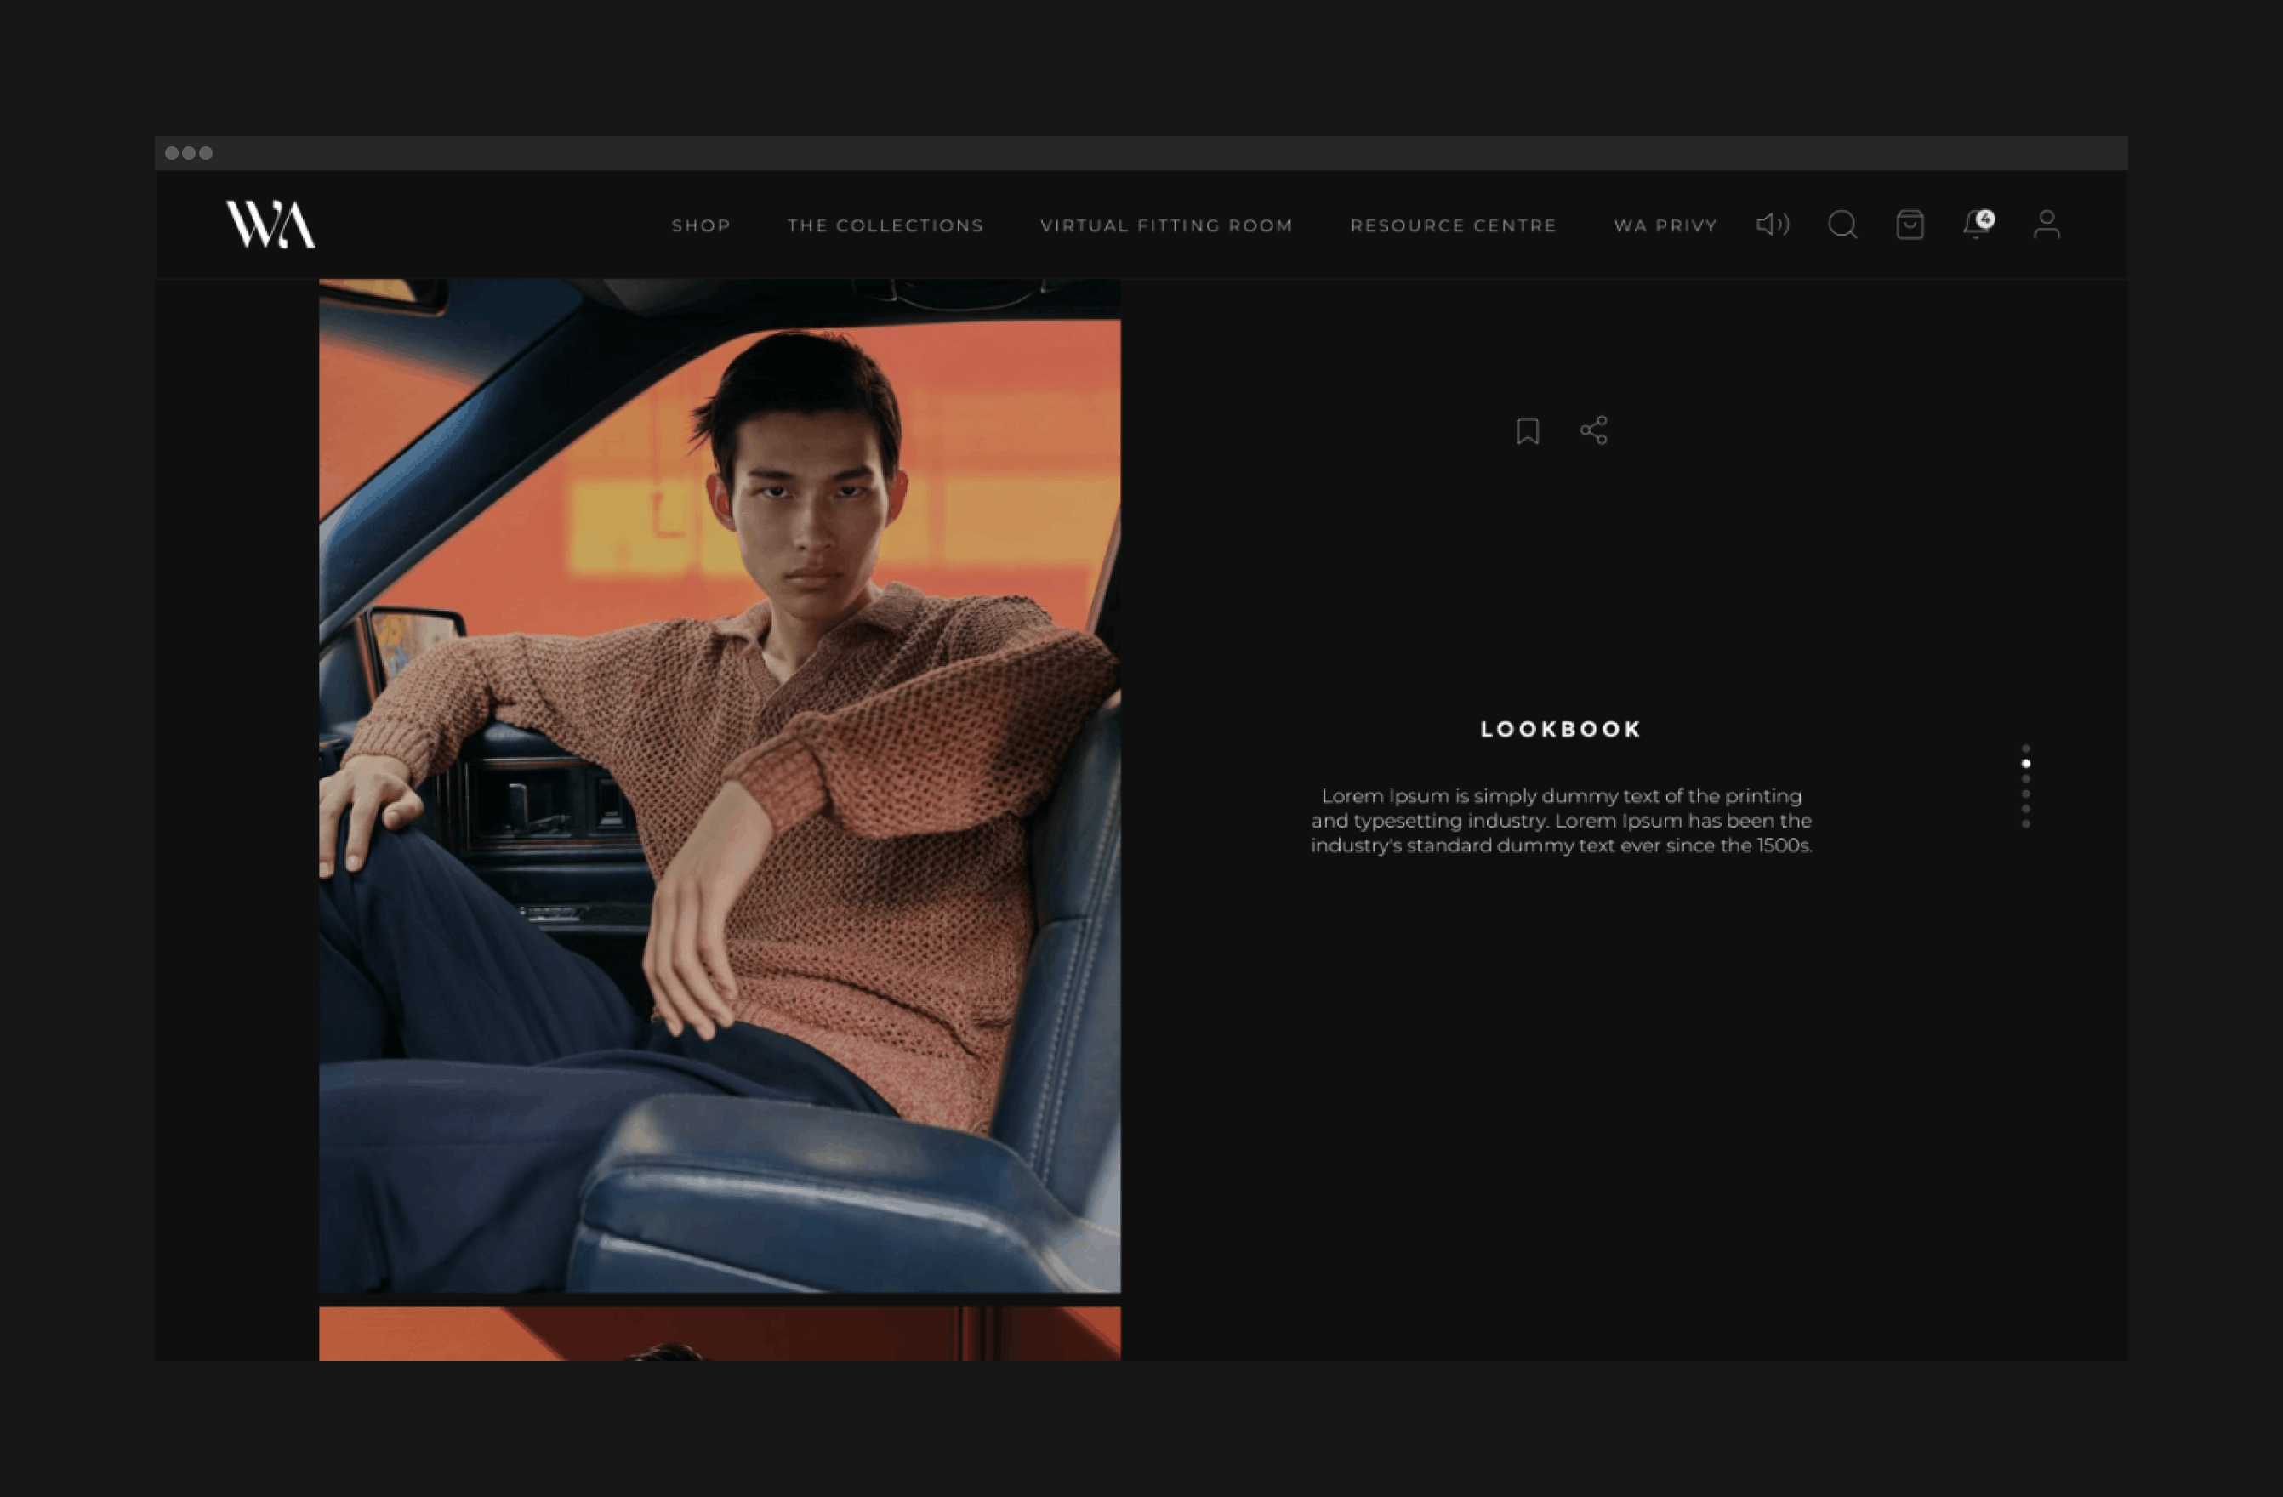Image resolution: width=2283 pixels, height=1497 pixels.
Task: Click the WA logo in the header
Action: 270,225
